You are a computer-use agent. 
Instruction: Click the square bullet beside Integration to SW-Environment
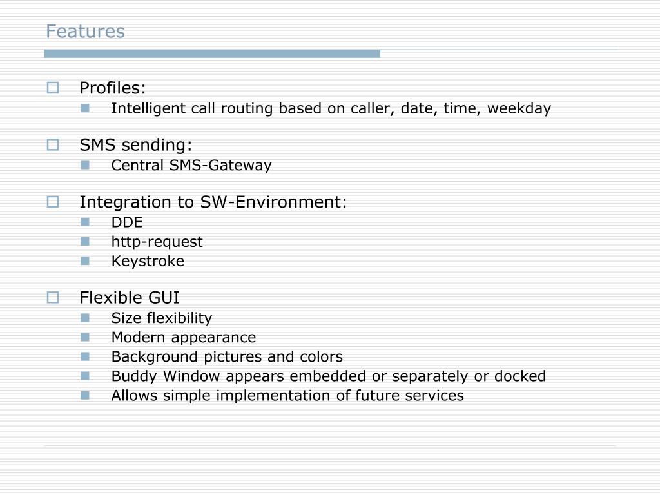pyautogui.click(x=53, y=202)
